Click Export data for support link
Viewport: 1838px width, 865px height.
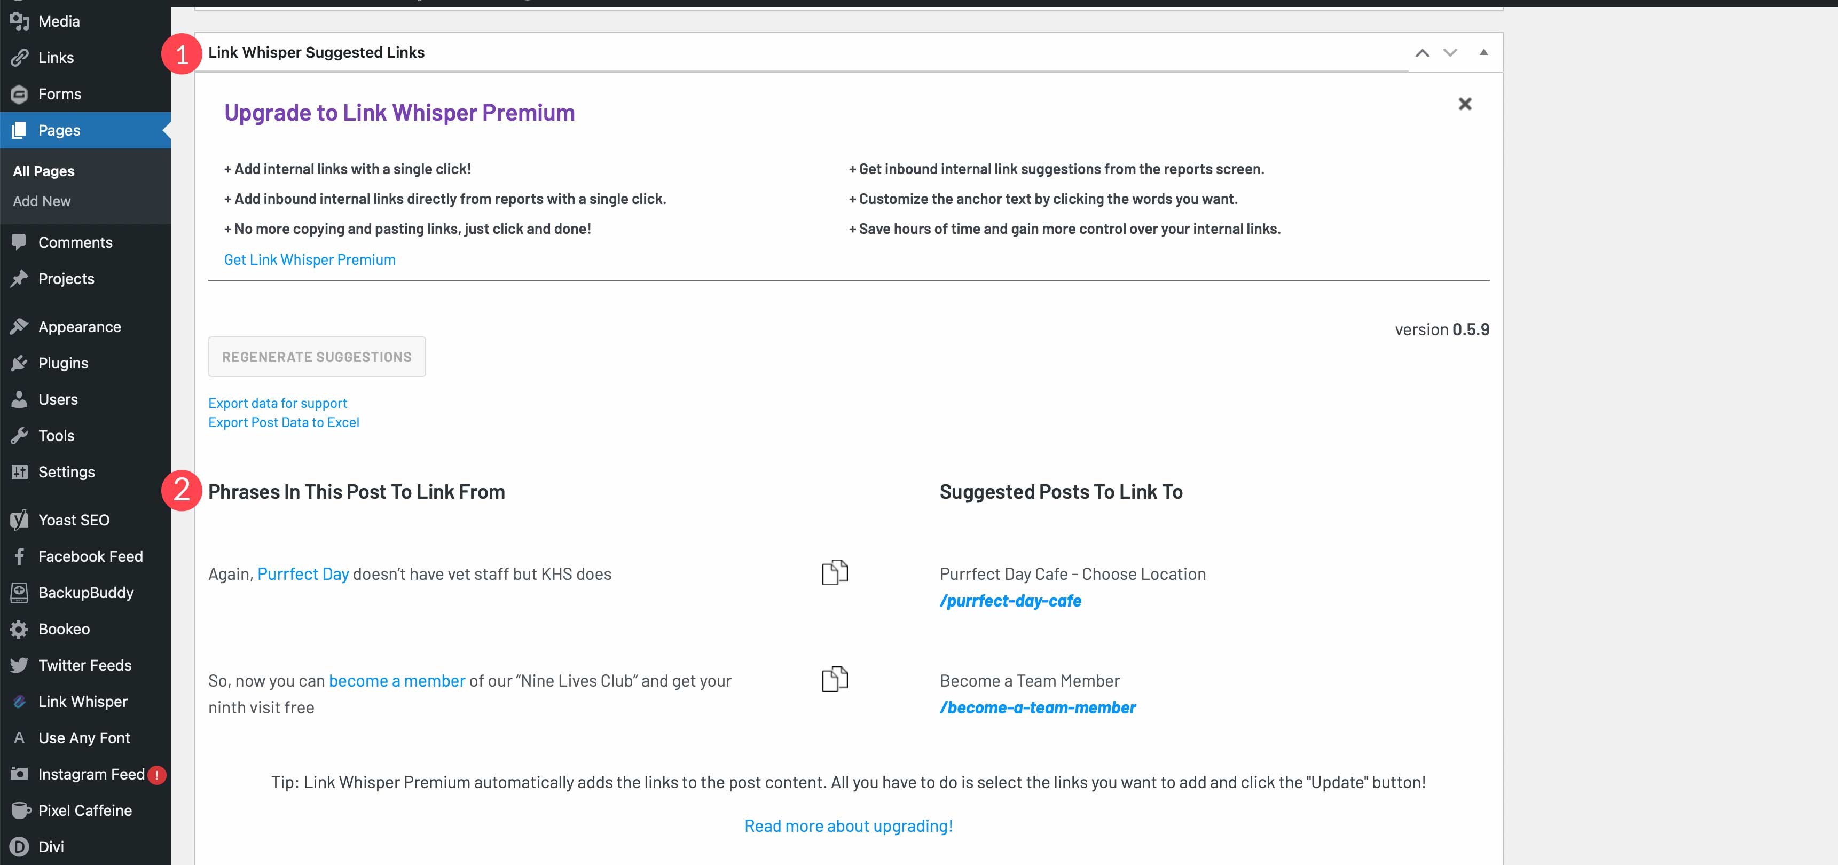[x=277, y=402]
